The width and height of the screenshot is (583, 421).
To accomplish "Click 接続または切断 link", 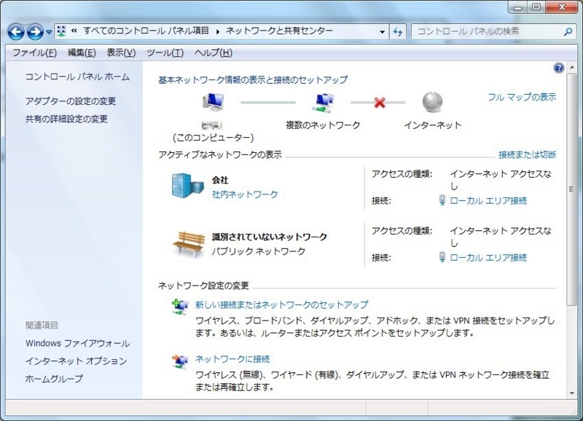I will (x=527, y=154).
